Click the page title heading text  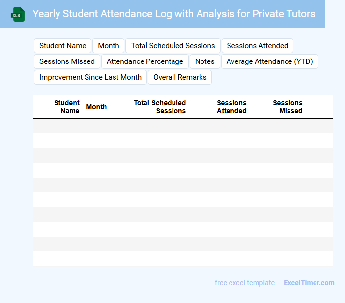[x=174, y=14]
